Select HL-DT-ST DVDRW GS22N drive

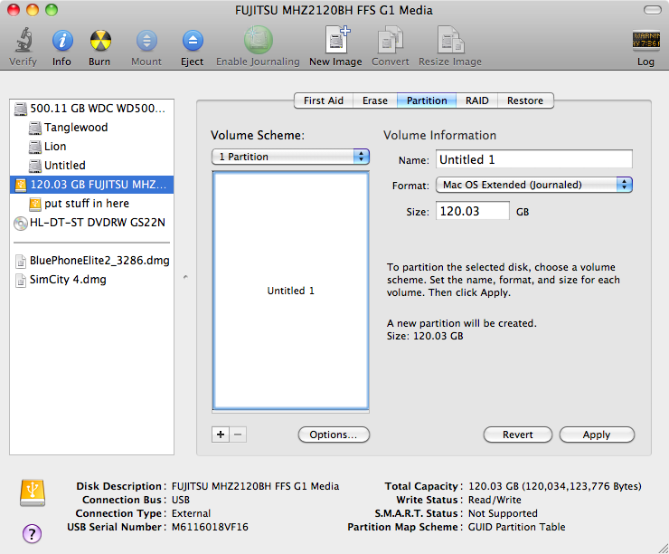coord(91,223)
